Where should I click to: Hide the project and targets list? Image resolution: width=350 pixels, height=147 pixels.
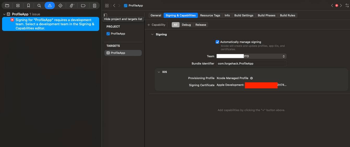click(x=105, y=15)
